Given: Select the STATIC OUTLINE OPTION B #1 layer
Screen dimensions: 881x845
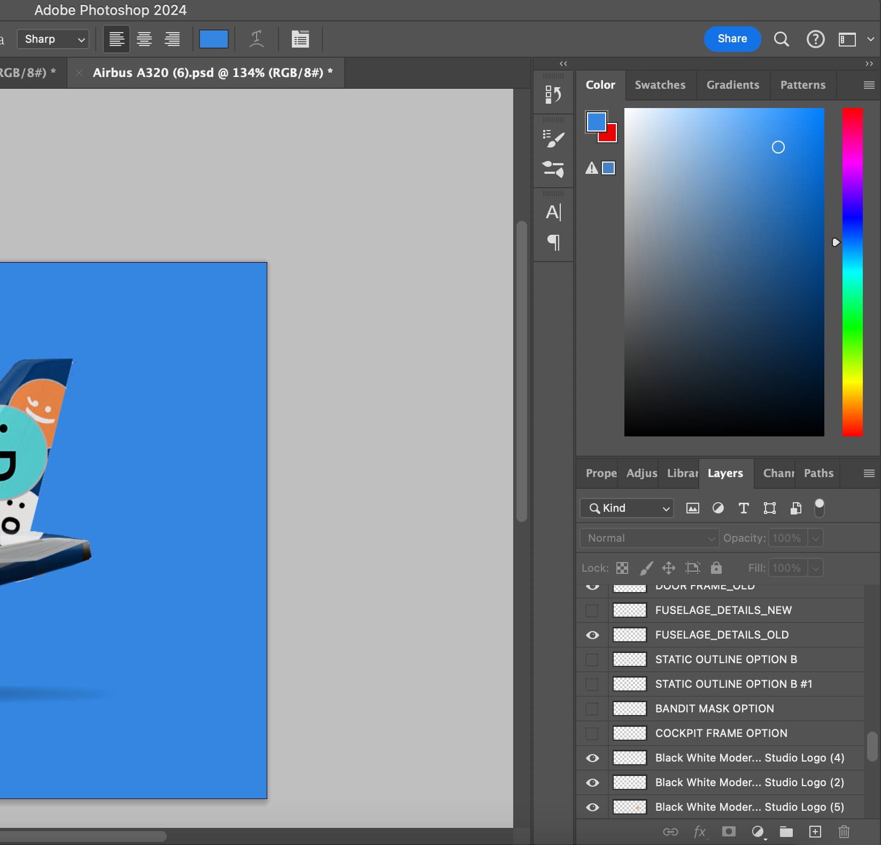Looking at the screenshot, I should 733,684.
